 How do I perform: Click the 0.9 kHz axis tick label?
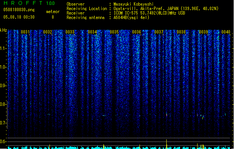point(3,86)
